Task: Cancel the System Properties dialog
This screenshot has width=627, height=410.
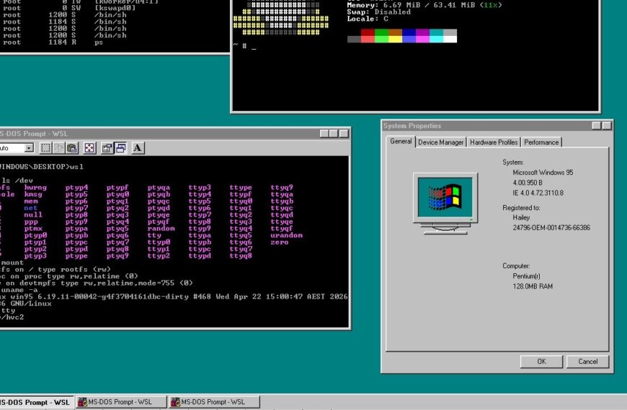Action: (588, 361)
